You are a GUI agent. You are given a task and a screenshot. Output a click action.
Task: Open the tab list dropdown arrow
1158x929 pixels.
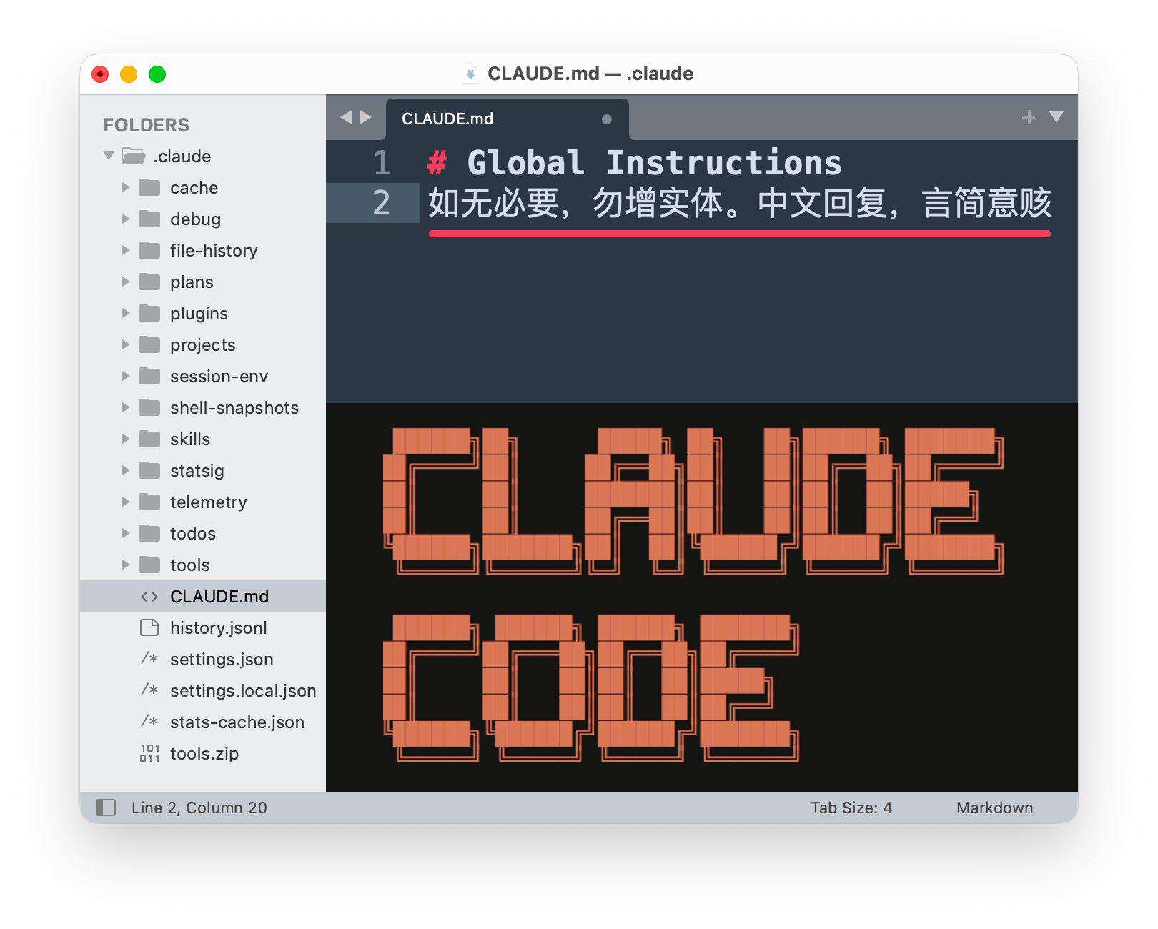click(1056, 117)
